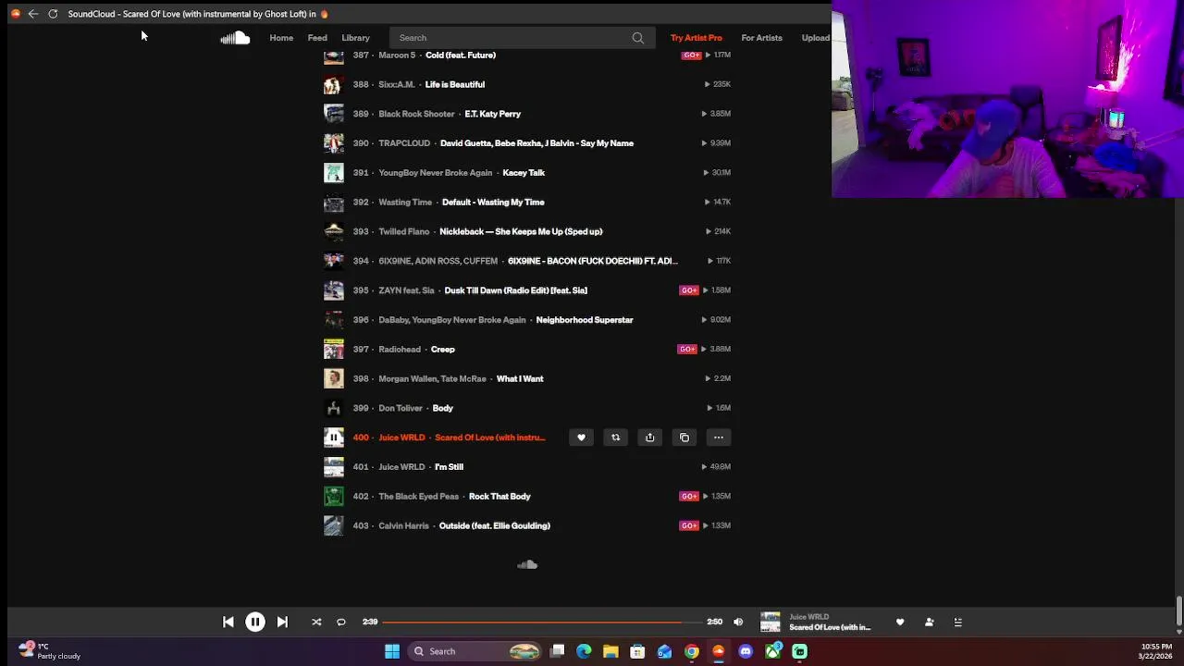The width and height of the screenshot is (1184, 666).
Task: Skip to next track
Action: (x=282, y=623)
